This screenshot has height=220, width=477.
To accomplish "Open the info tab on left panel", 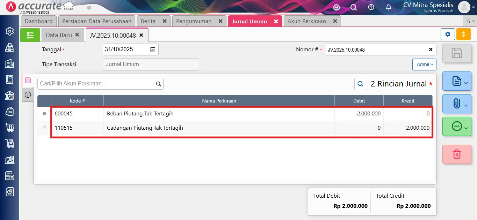I will tap(28, 94).
